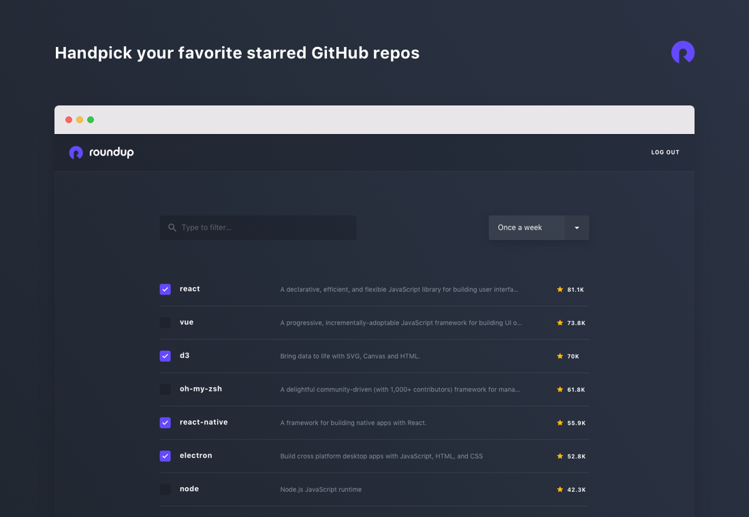Enable the oh-my-zsh checkbox
This screenshot has height=517, width=749.
tap(165, 390)
